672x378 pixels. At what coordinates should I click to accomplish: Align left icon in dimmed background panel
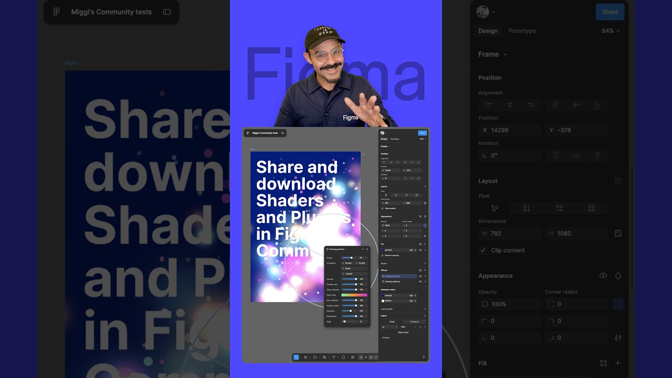tap(488, 105)
